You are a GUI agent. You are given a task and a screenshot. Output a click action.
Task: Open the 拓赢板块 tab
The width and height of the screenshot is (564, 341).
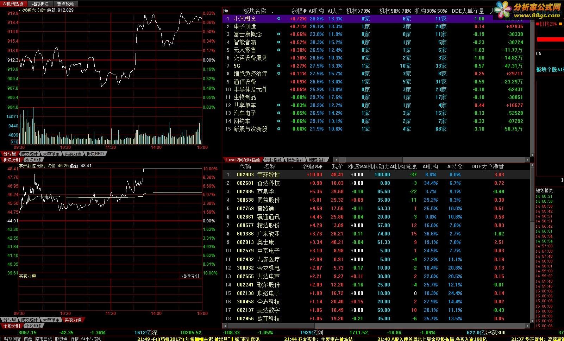40,4
